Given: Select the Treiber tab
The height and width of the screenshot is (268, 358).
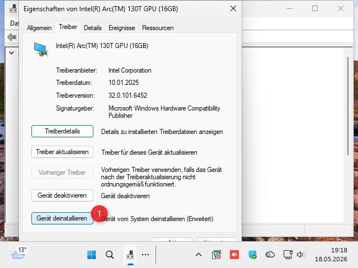Looking at the screenshot, I should [68, 27].
